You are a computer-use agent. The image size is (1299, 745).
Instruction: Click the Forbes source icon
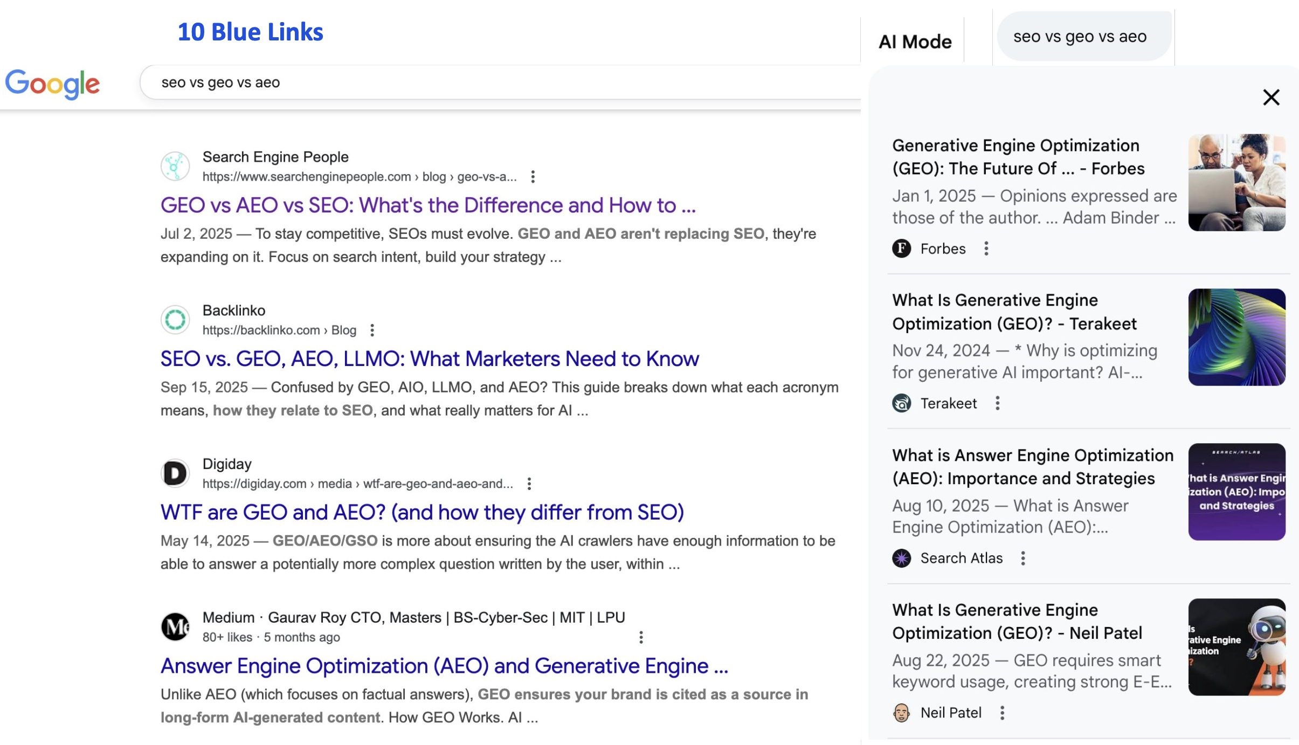click(x=902, y=249)
